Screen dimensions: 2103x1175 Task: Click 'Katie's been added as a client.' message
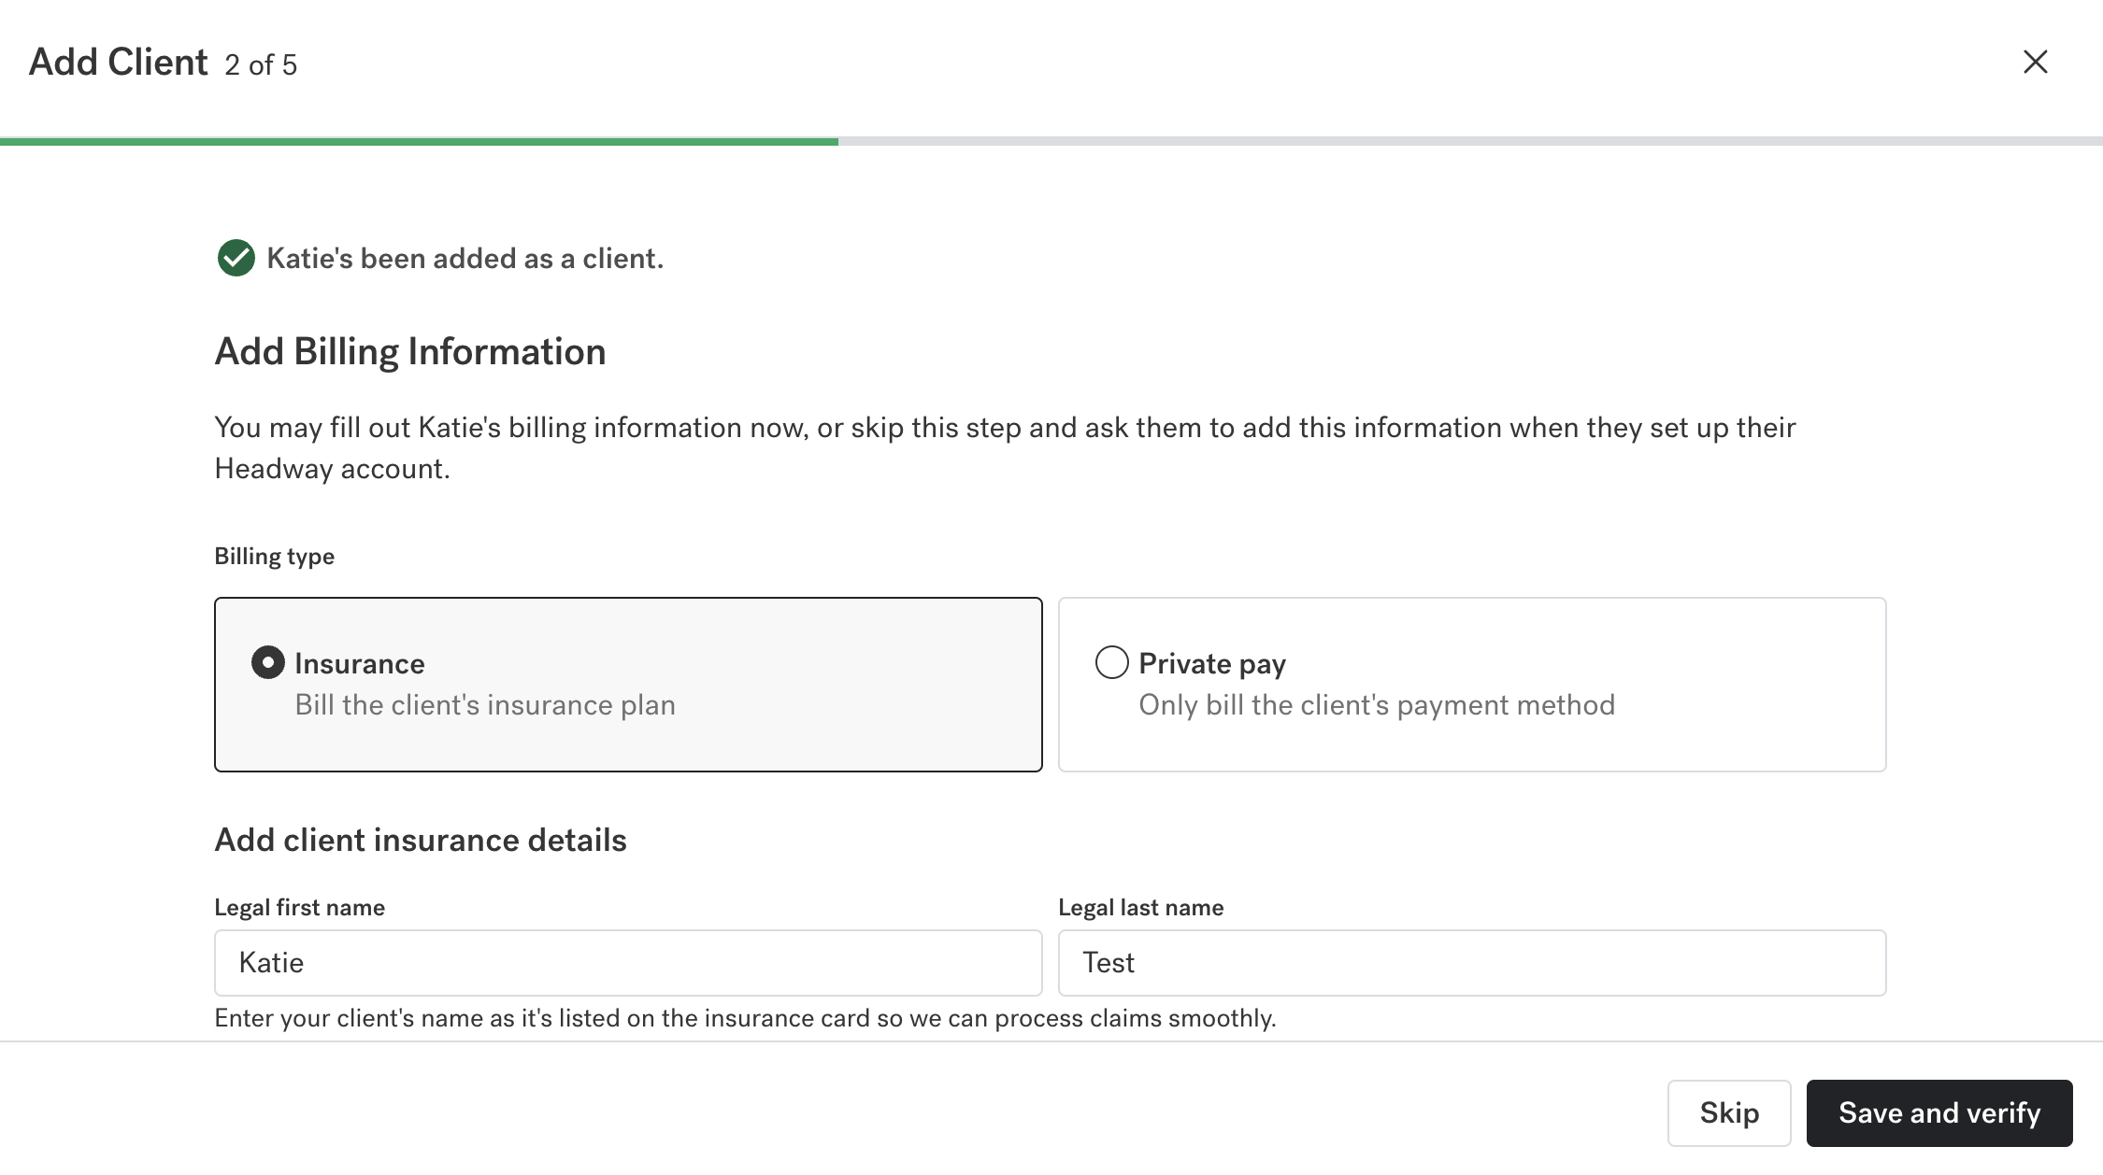[465, 258]
